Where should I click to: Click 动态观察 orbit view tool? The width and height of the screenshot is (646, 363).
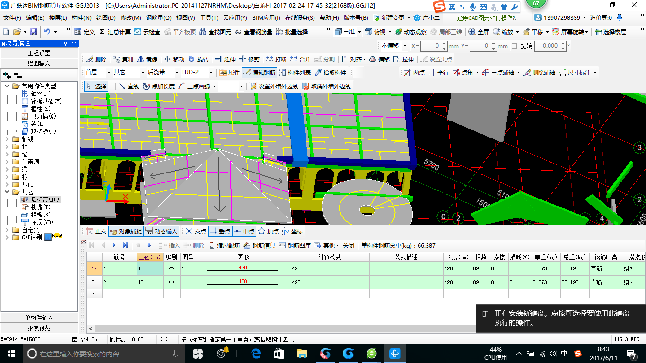(x=410, y=32)
